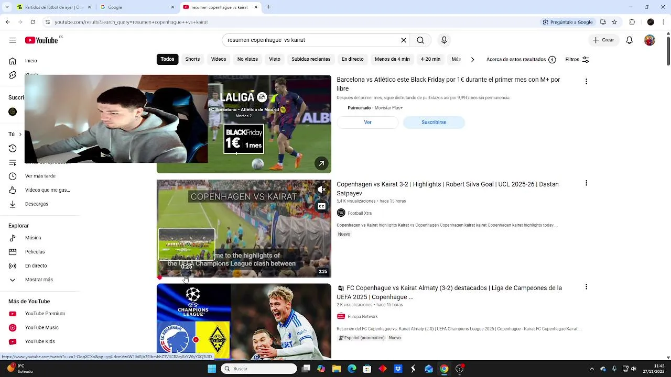This screenshot has height=377, width=671.
Task: Open Música in Explorar section
Action: (x=33, y=238)
